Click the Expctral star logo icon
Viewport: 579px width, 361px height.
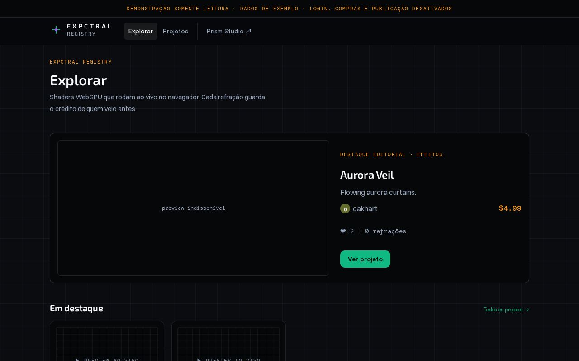(x=56, y=30)
